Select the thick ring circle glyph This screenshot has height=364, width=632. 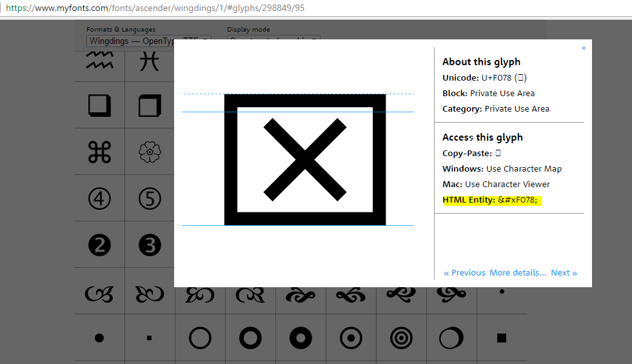click(250, 338)
